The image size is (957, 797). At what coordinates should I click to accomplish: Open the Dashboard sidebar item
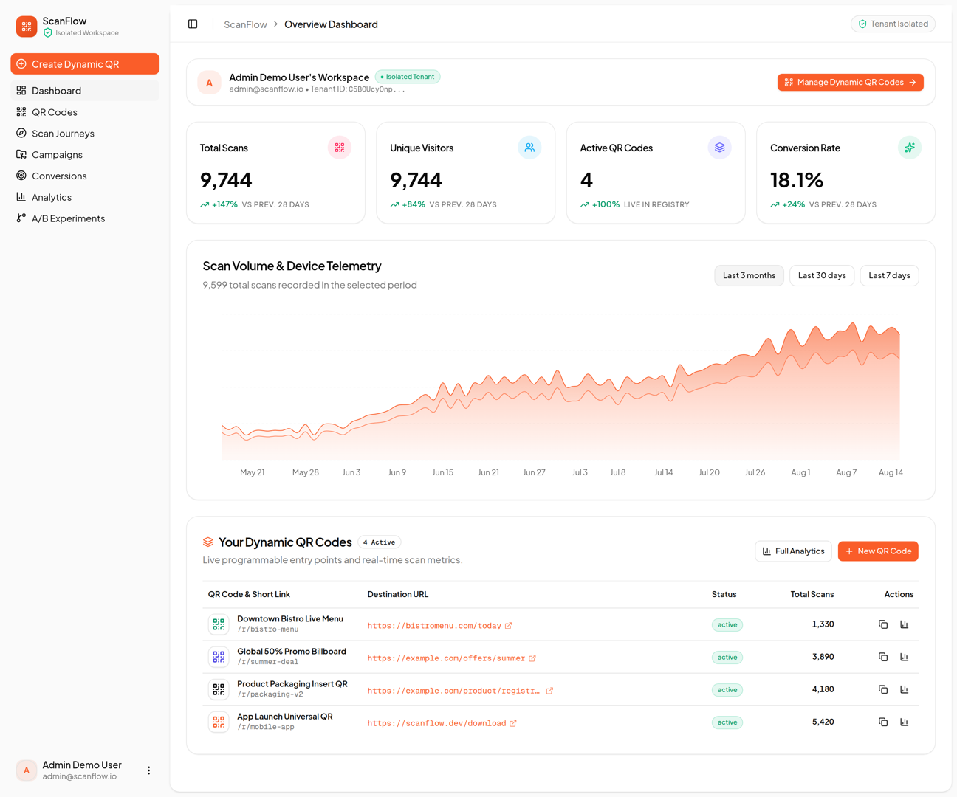(x=85, y=91)
